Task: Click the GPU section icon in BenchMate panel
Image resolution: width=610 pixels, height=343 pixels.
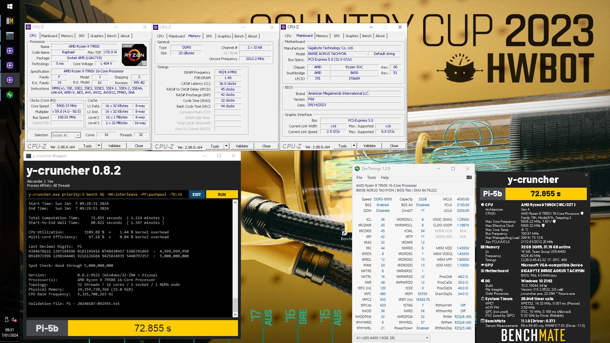Action: tap(483, 265)
